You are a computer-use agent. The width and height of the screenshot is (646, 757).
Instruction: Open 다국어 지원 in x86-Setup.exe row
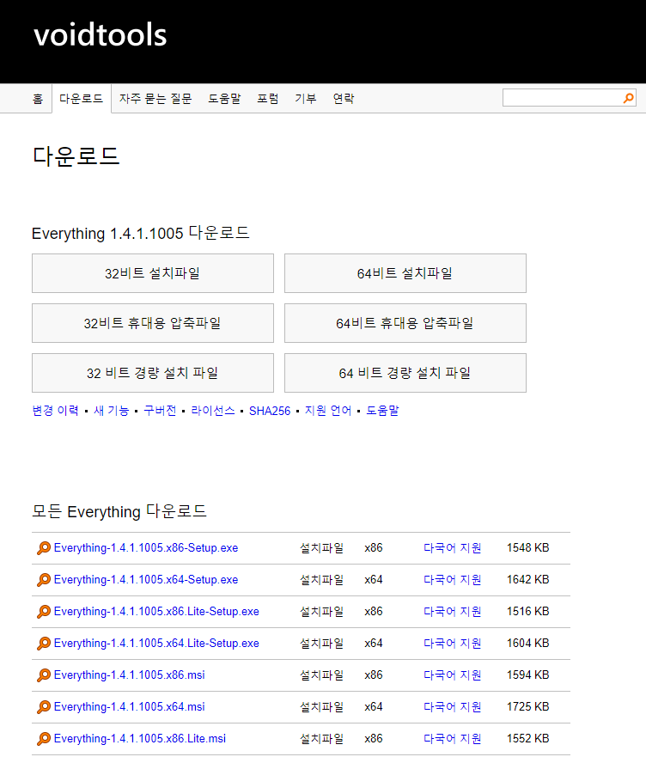click(453, 548)
